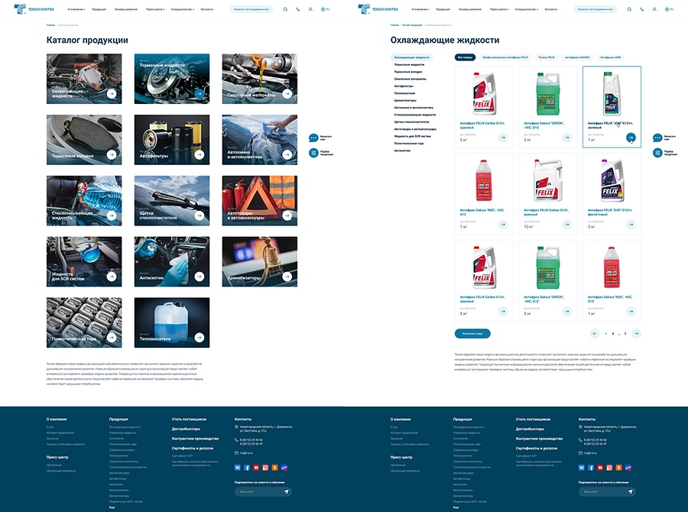The width and height of the screenshot is (688, 512).
Task: Expand the Сотрудничество menu in the coolants page header
Action: point(527,9)
